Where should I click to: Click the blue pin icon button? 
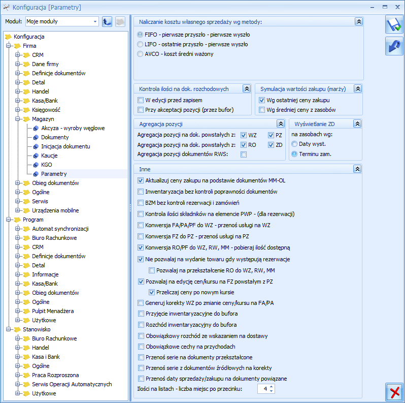click(394, 46)
